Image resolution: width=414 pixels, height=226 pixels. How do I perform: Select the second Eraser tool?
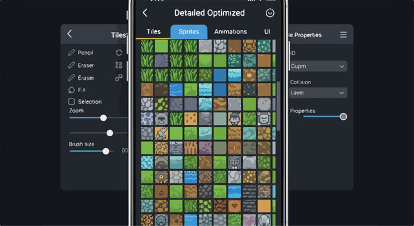[81, 78]
